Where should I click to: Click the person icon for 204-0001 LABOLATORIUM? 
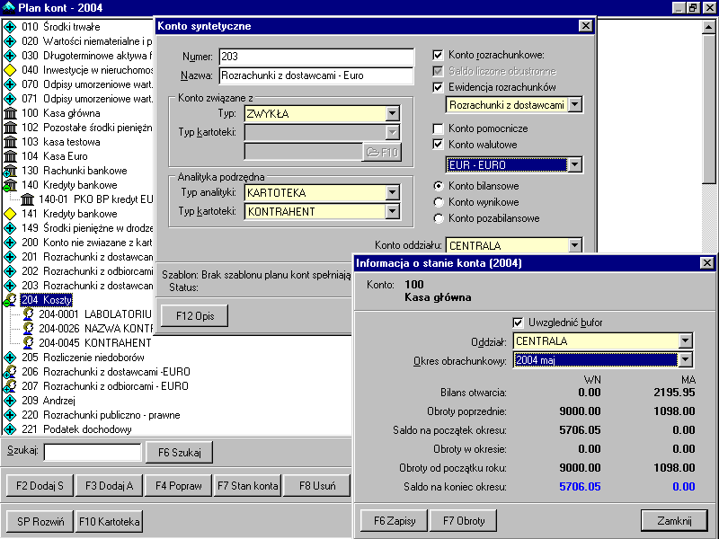tap(27, 314)
